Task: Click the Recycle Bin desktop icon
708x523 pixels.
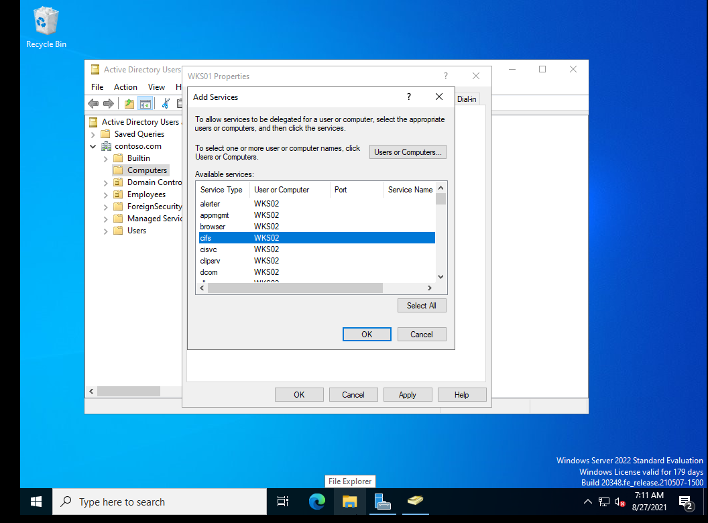Action: (46, 27)
